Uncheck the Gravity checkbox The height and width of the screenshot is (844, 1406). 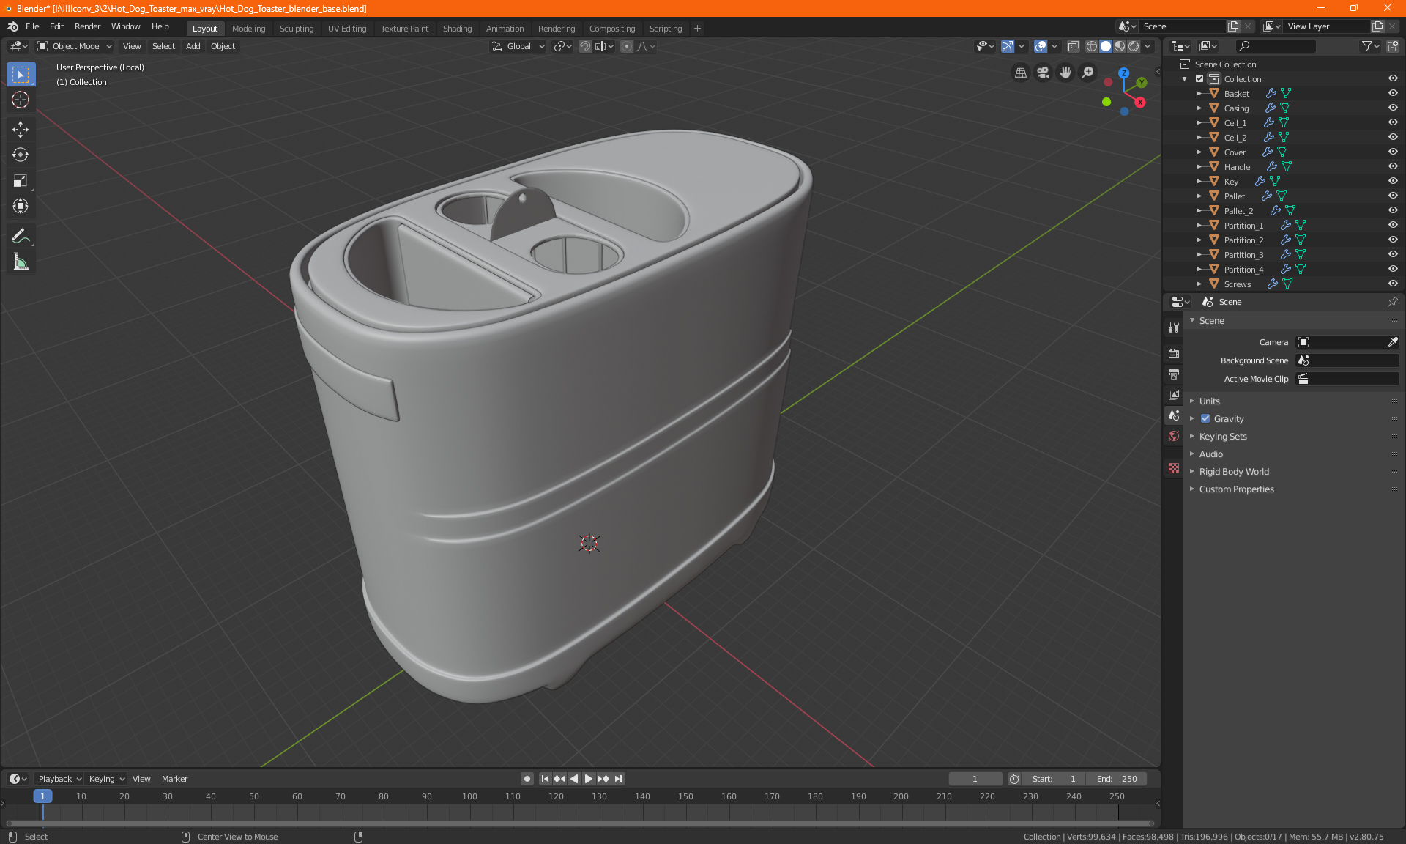[1205, 418]
